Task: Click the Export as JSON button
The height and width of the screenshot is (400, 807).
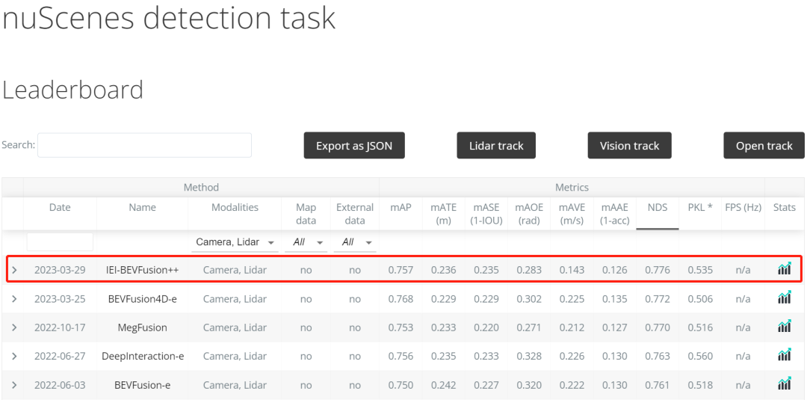Action: 354,146
